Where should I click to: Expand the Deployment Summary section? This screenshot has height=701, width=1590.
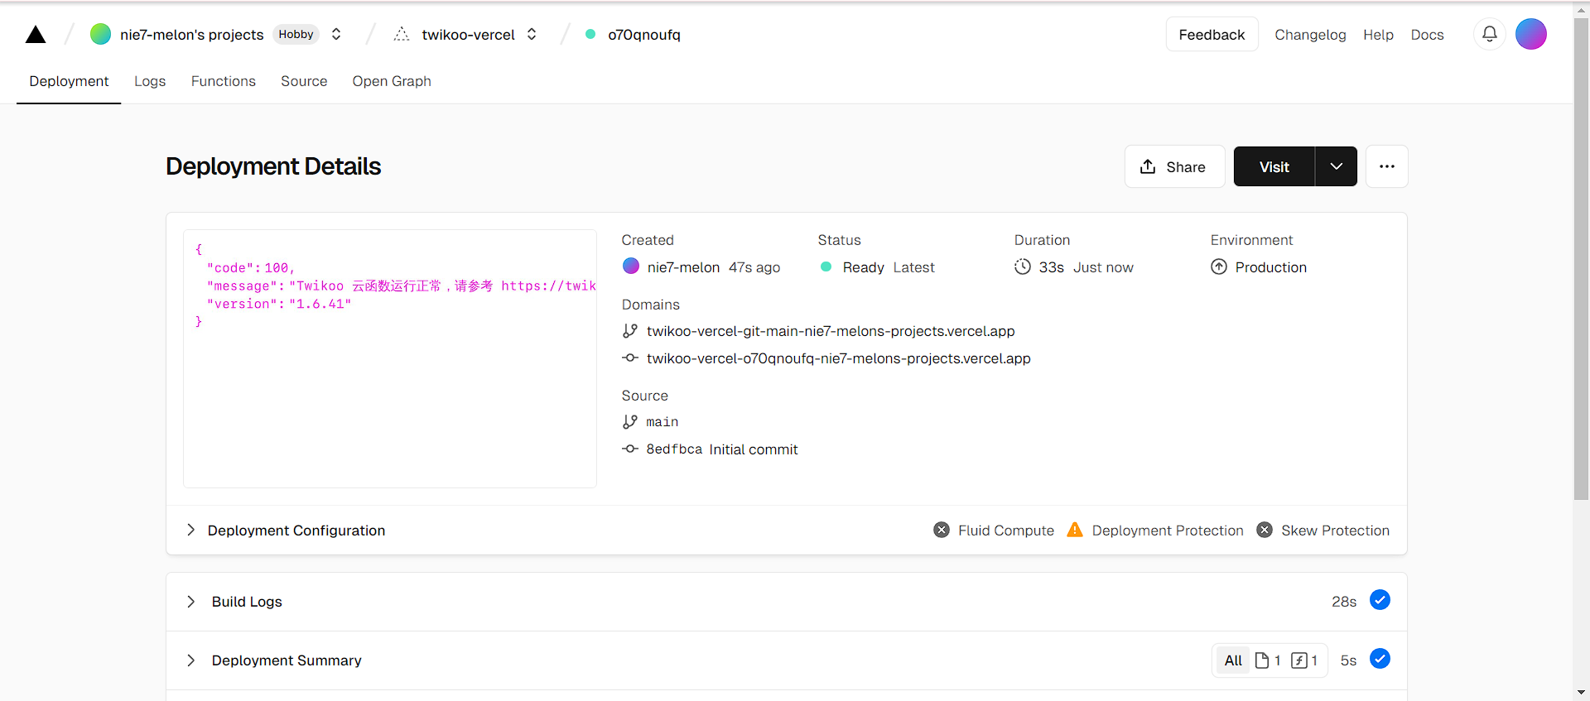(x=787, y=660)
